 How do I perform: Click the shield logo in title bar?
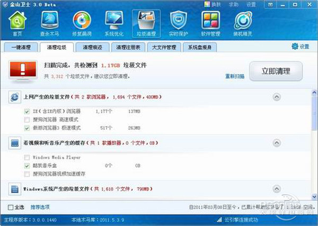tap(5, 4)
